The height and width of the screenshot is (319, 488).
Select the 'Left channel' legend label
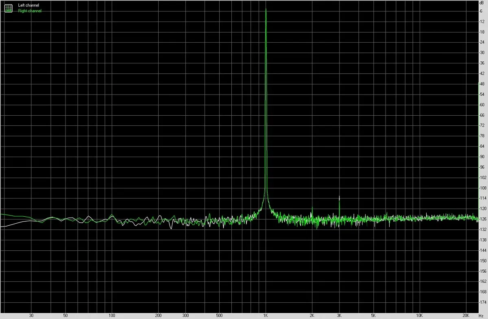coord(29,5)
